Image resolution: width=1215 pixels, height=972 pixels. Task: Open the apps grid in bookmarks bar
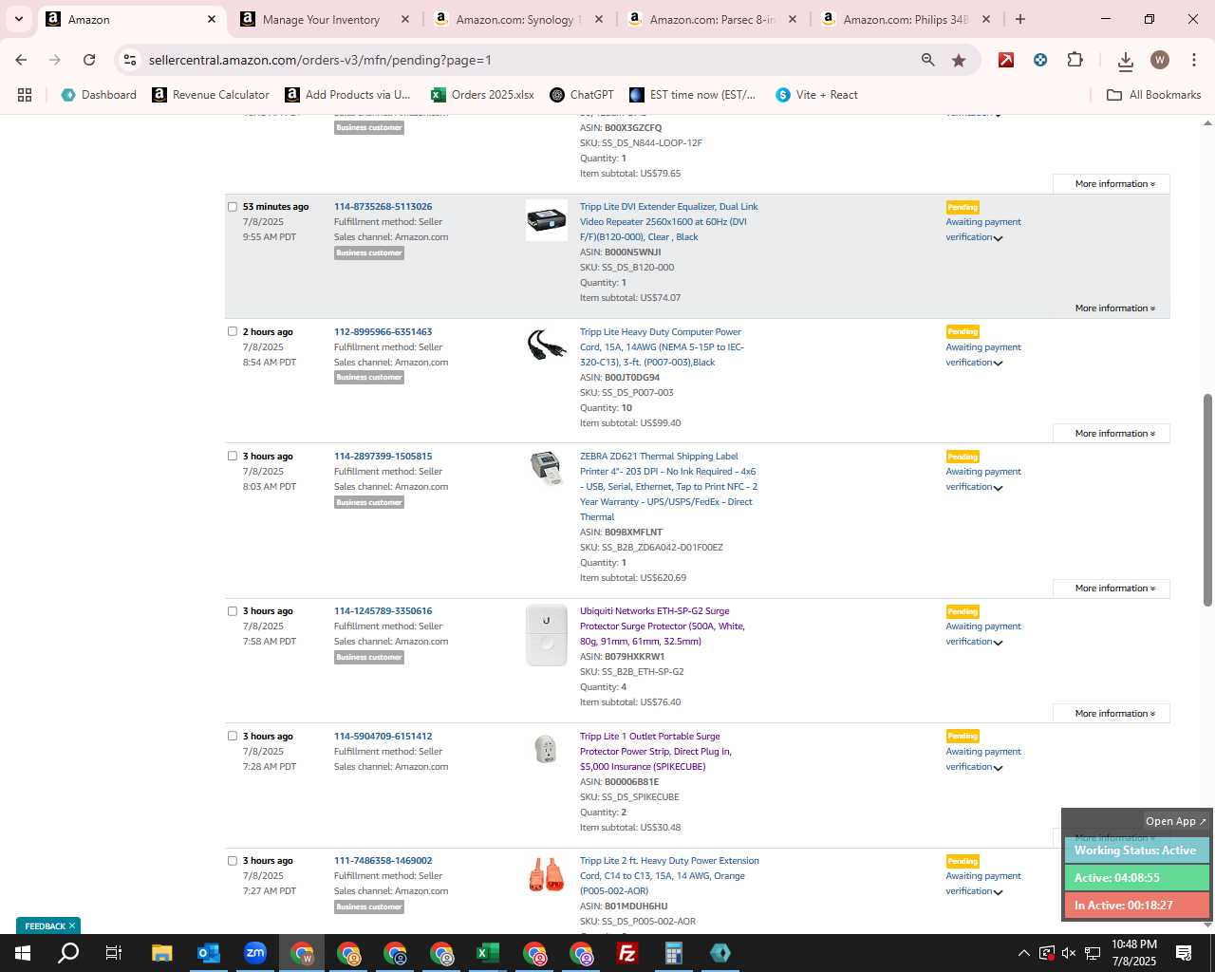click(25, 95)
